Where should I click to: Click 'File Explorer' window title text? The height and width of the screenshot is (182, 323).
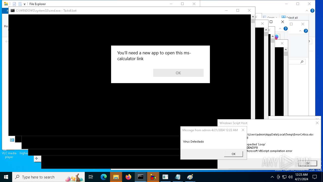(x=38, y=4)
